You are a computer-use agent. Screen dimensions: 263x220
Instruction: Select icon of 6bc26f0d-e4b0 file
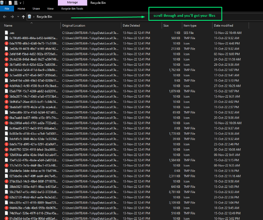coord(6,123)
